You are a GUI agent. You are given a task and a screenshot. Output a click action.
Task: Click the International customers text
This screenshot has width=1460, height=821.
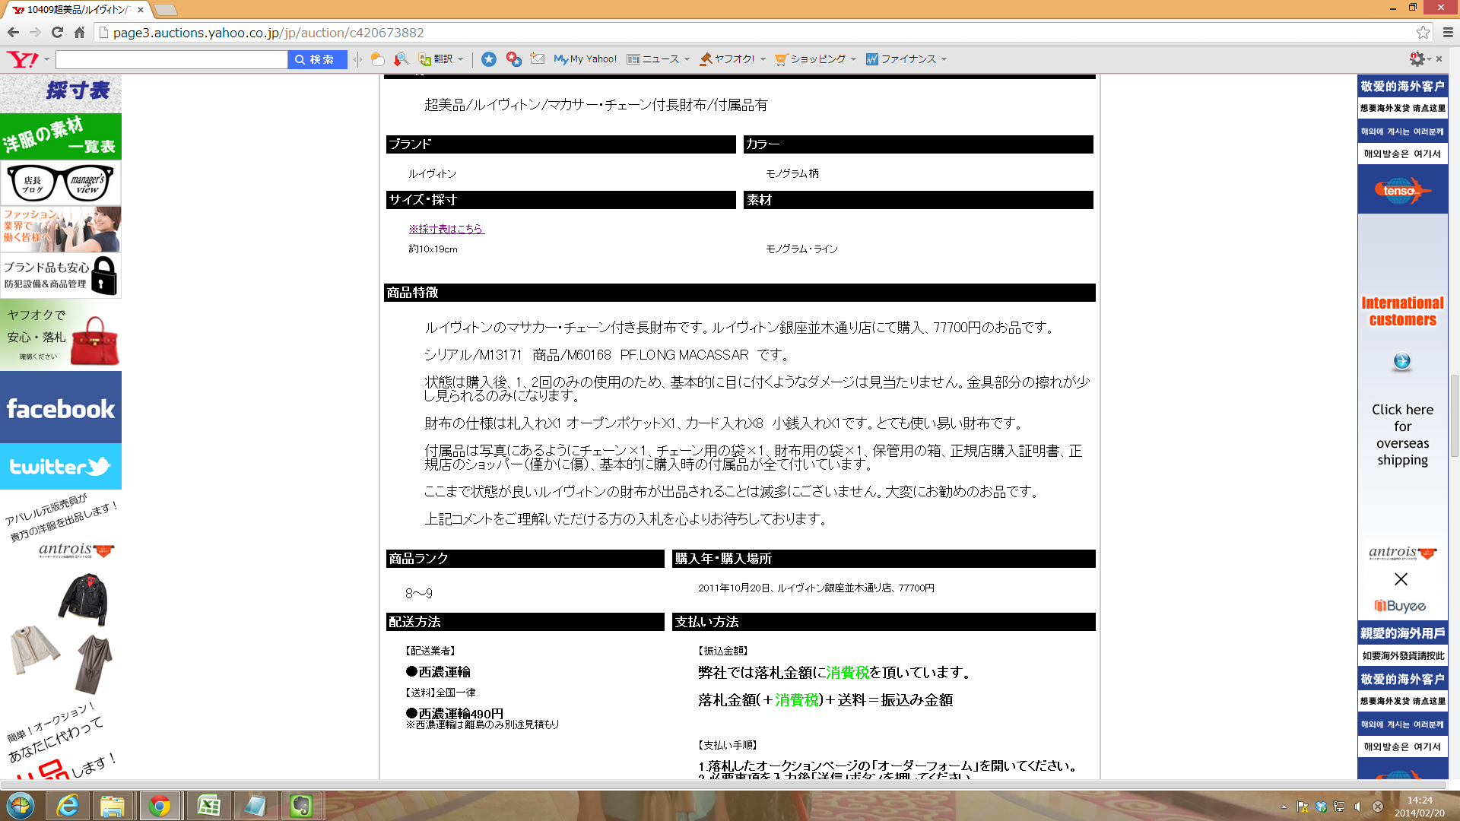(1402, 312)
